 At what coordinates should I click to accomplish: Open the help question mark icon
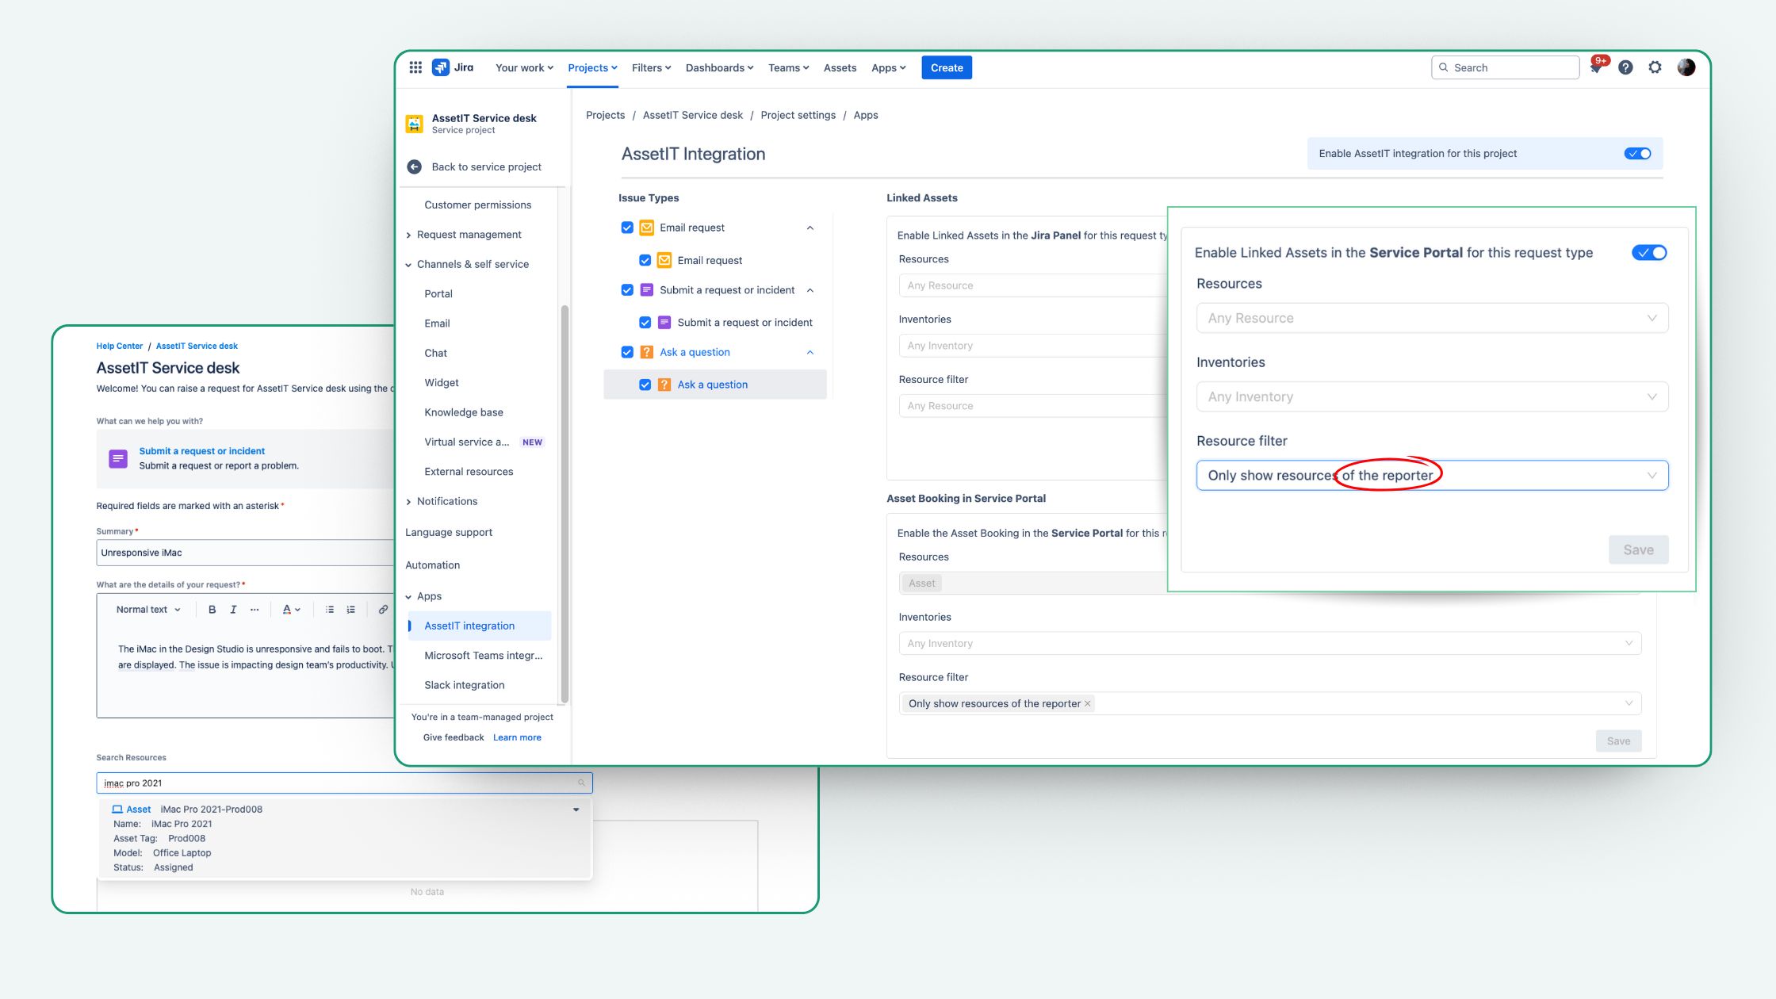(x=1625, y=67)
